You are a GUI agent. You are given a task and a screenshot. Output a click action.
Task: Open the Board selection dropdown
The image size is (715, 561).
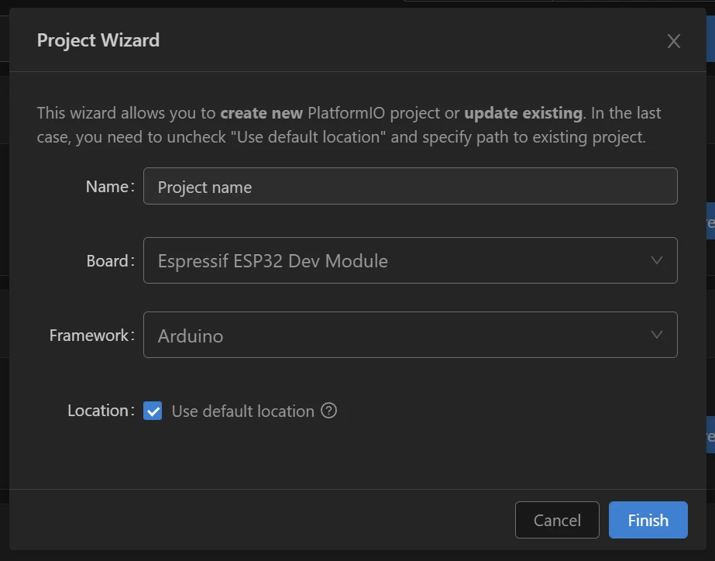(x=410, y=261)
